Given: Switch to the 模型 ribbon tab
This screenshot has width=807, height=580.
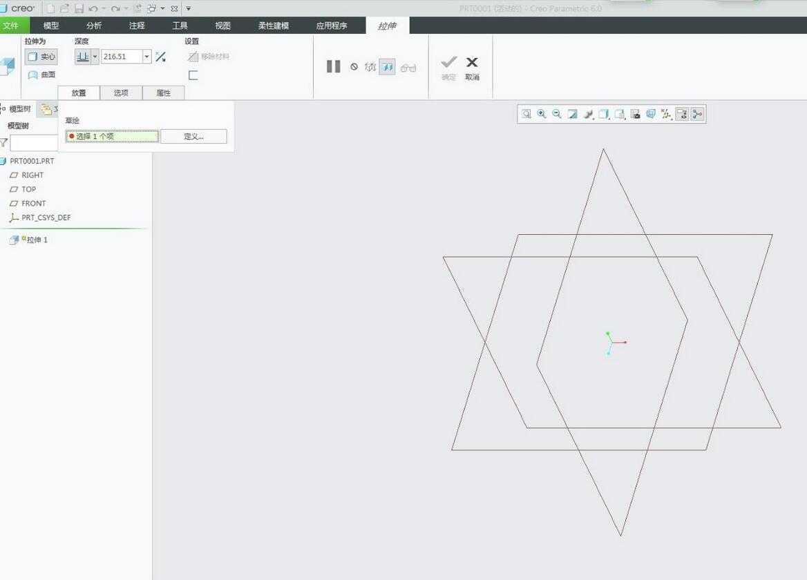Looking at the screenshot, I should [51, 26].
